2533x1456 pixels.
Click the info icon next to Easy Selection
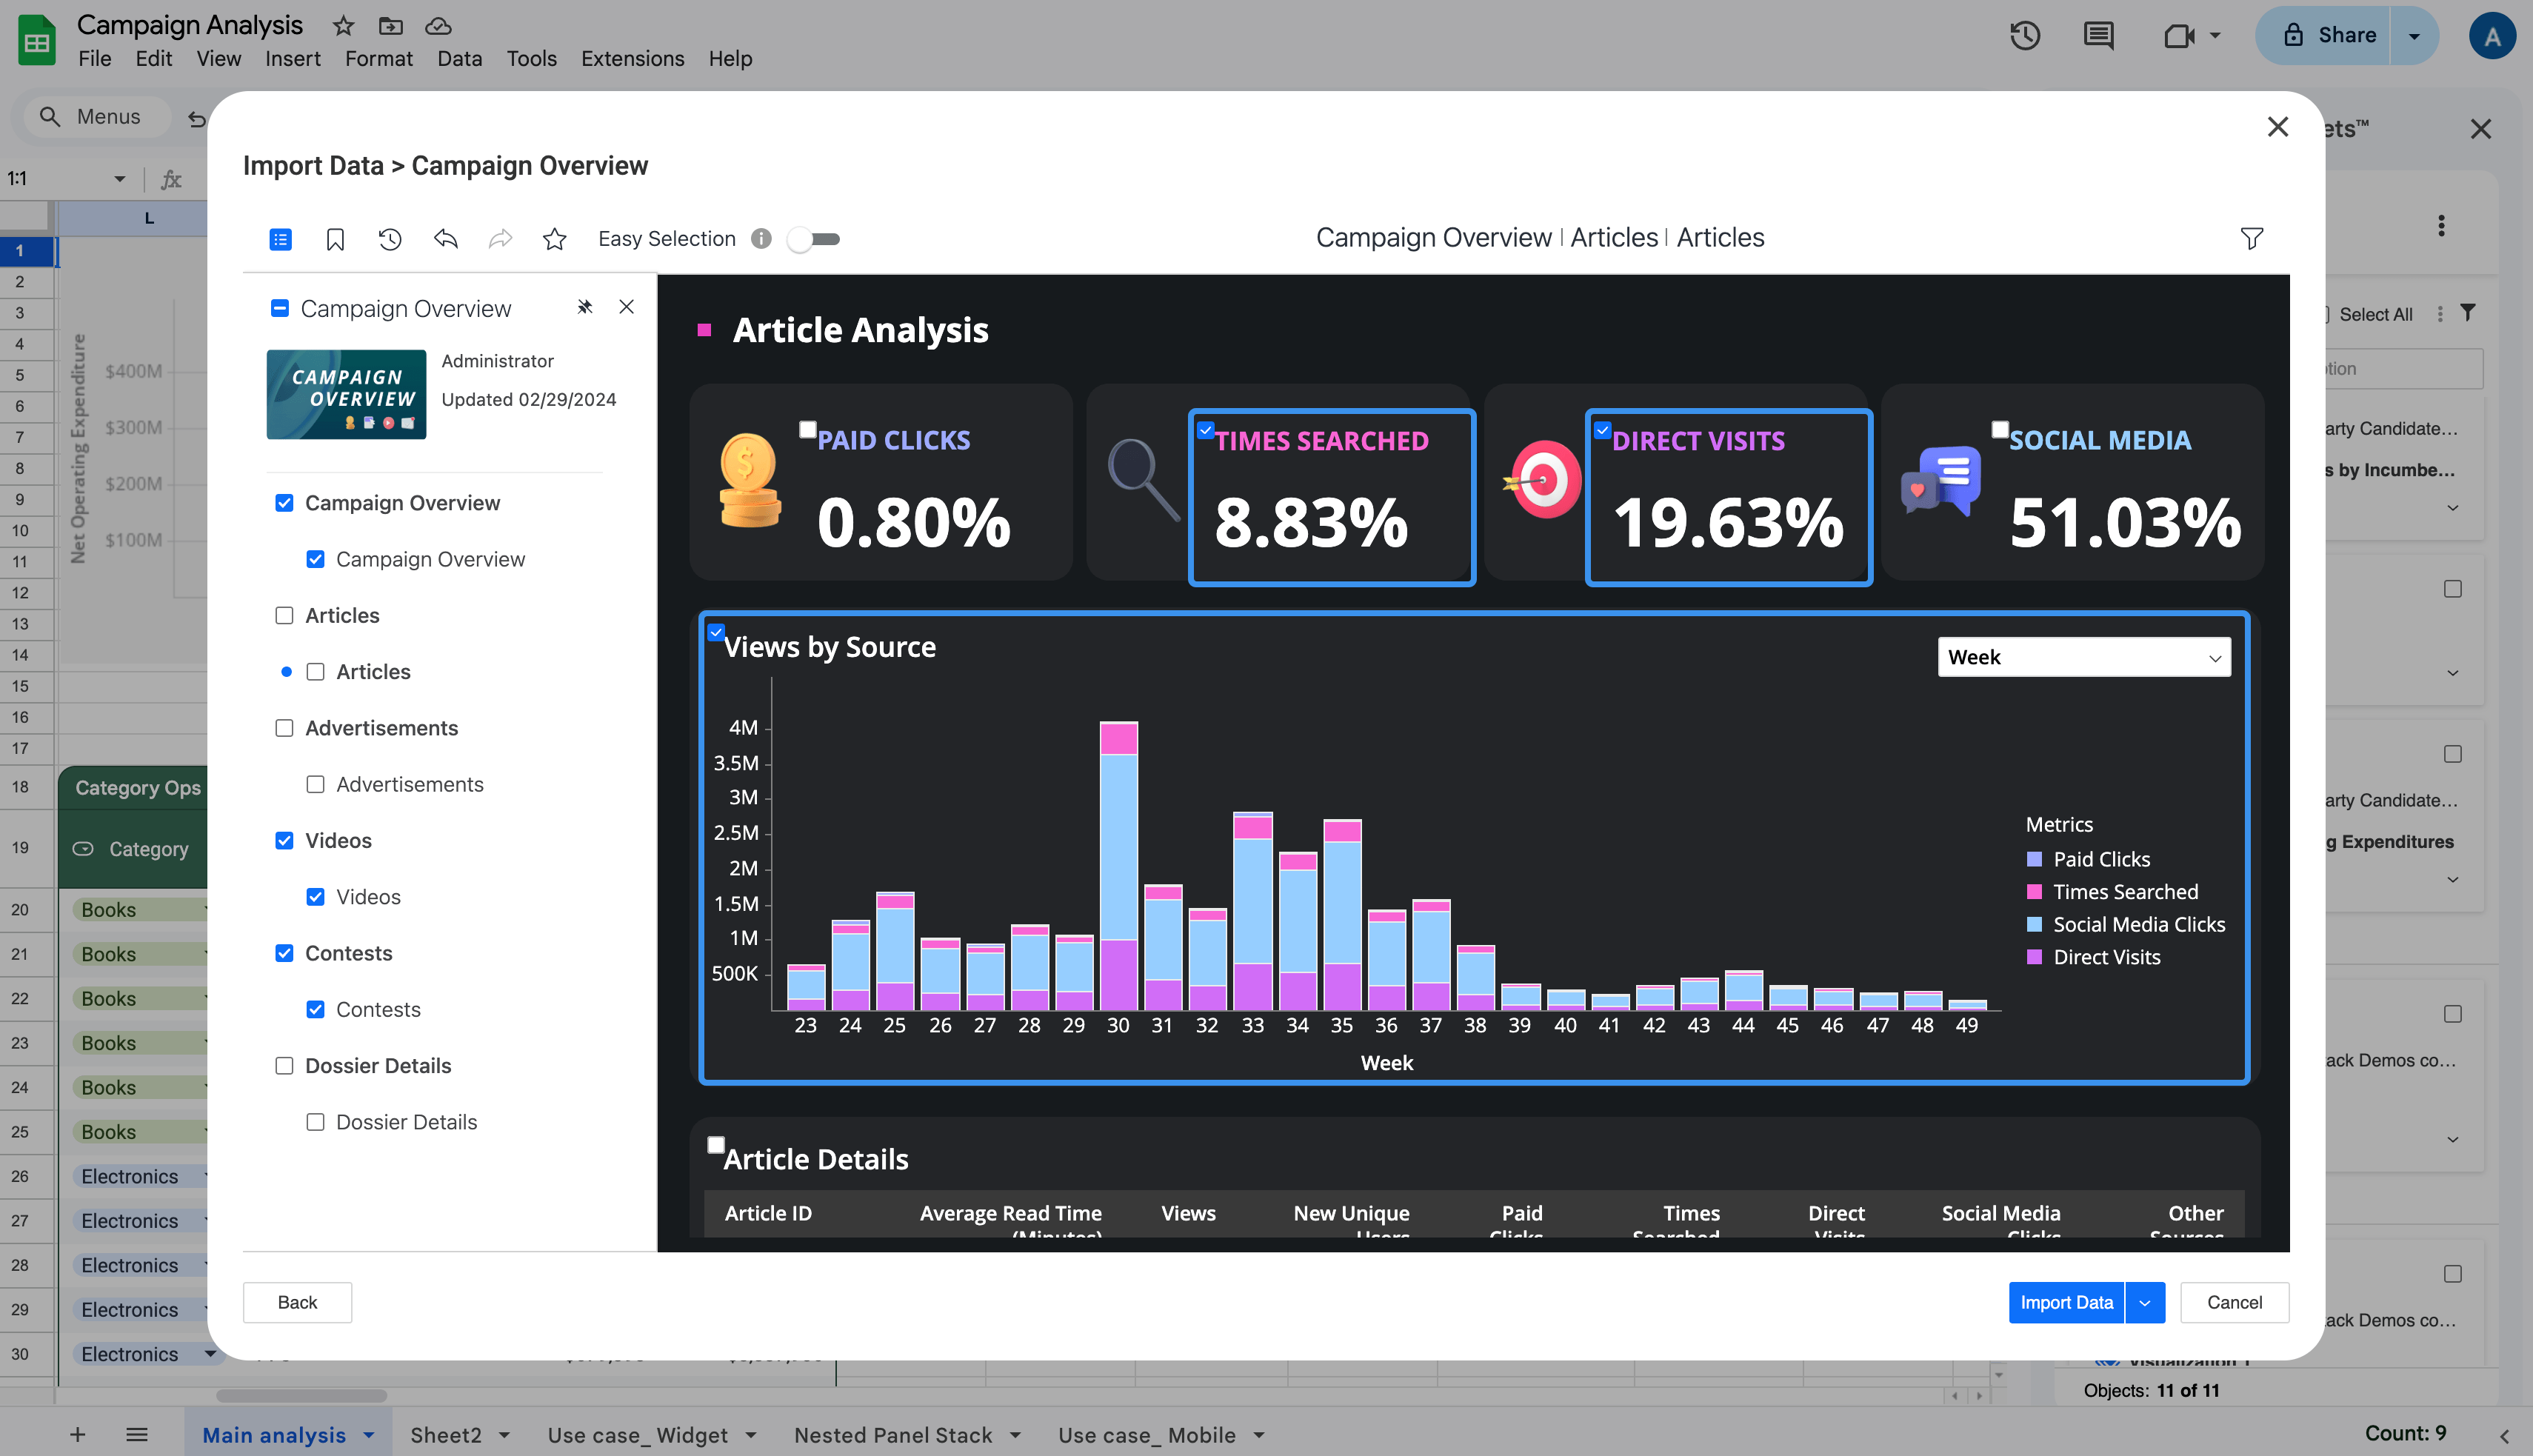(761, 239)
